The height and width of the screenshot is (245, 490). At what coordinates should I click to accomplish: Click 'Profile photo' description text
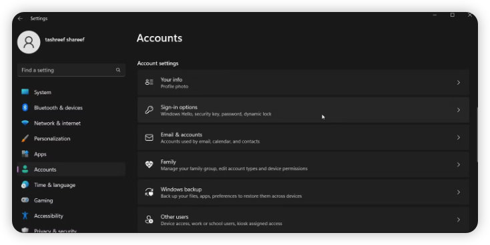174,87
